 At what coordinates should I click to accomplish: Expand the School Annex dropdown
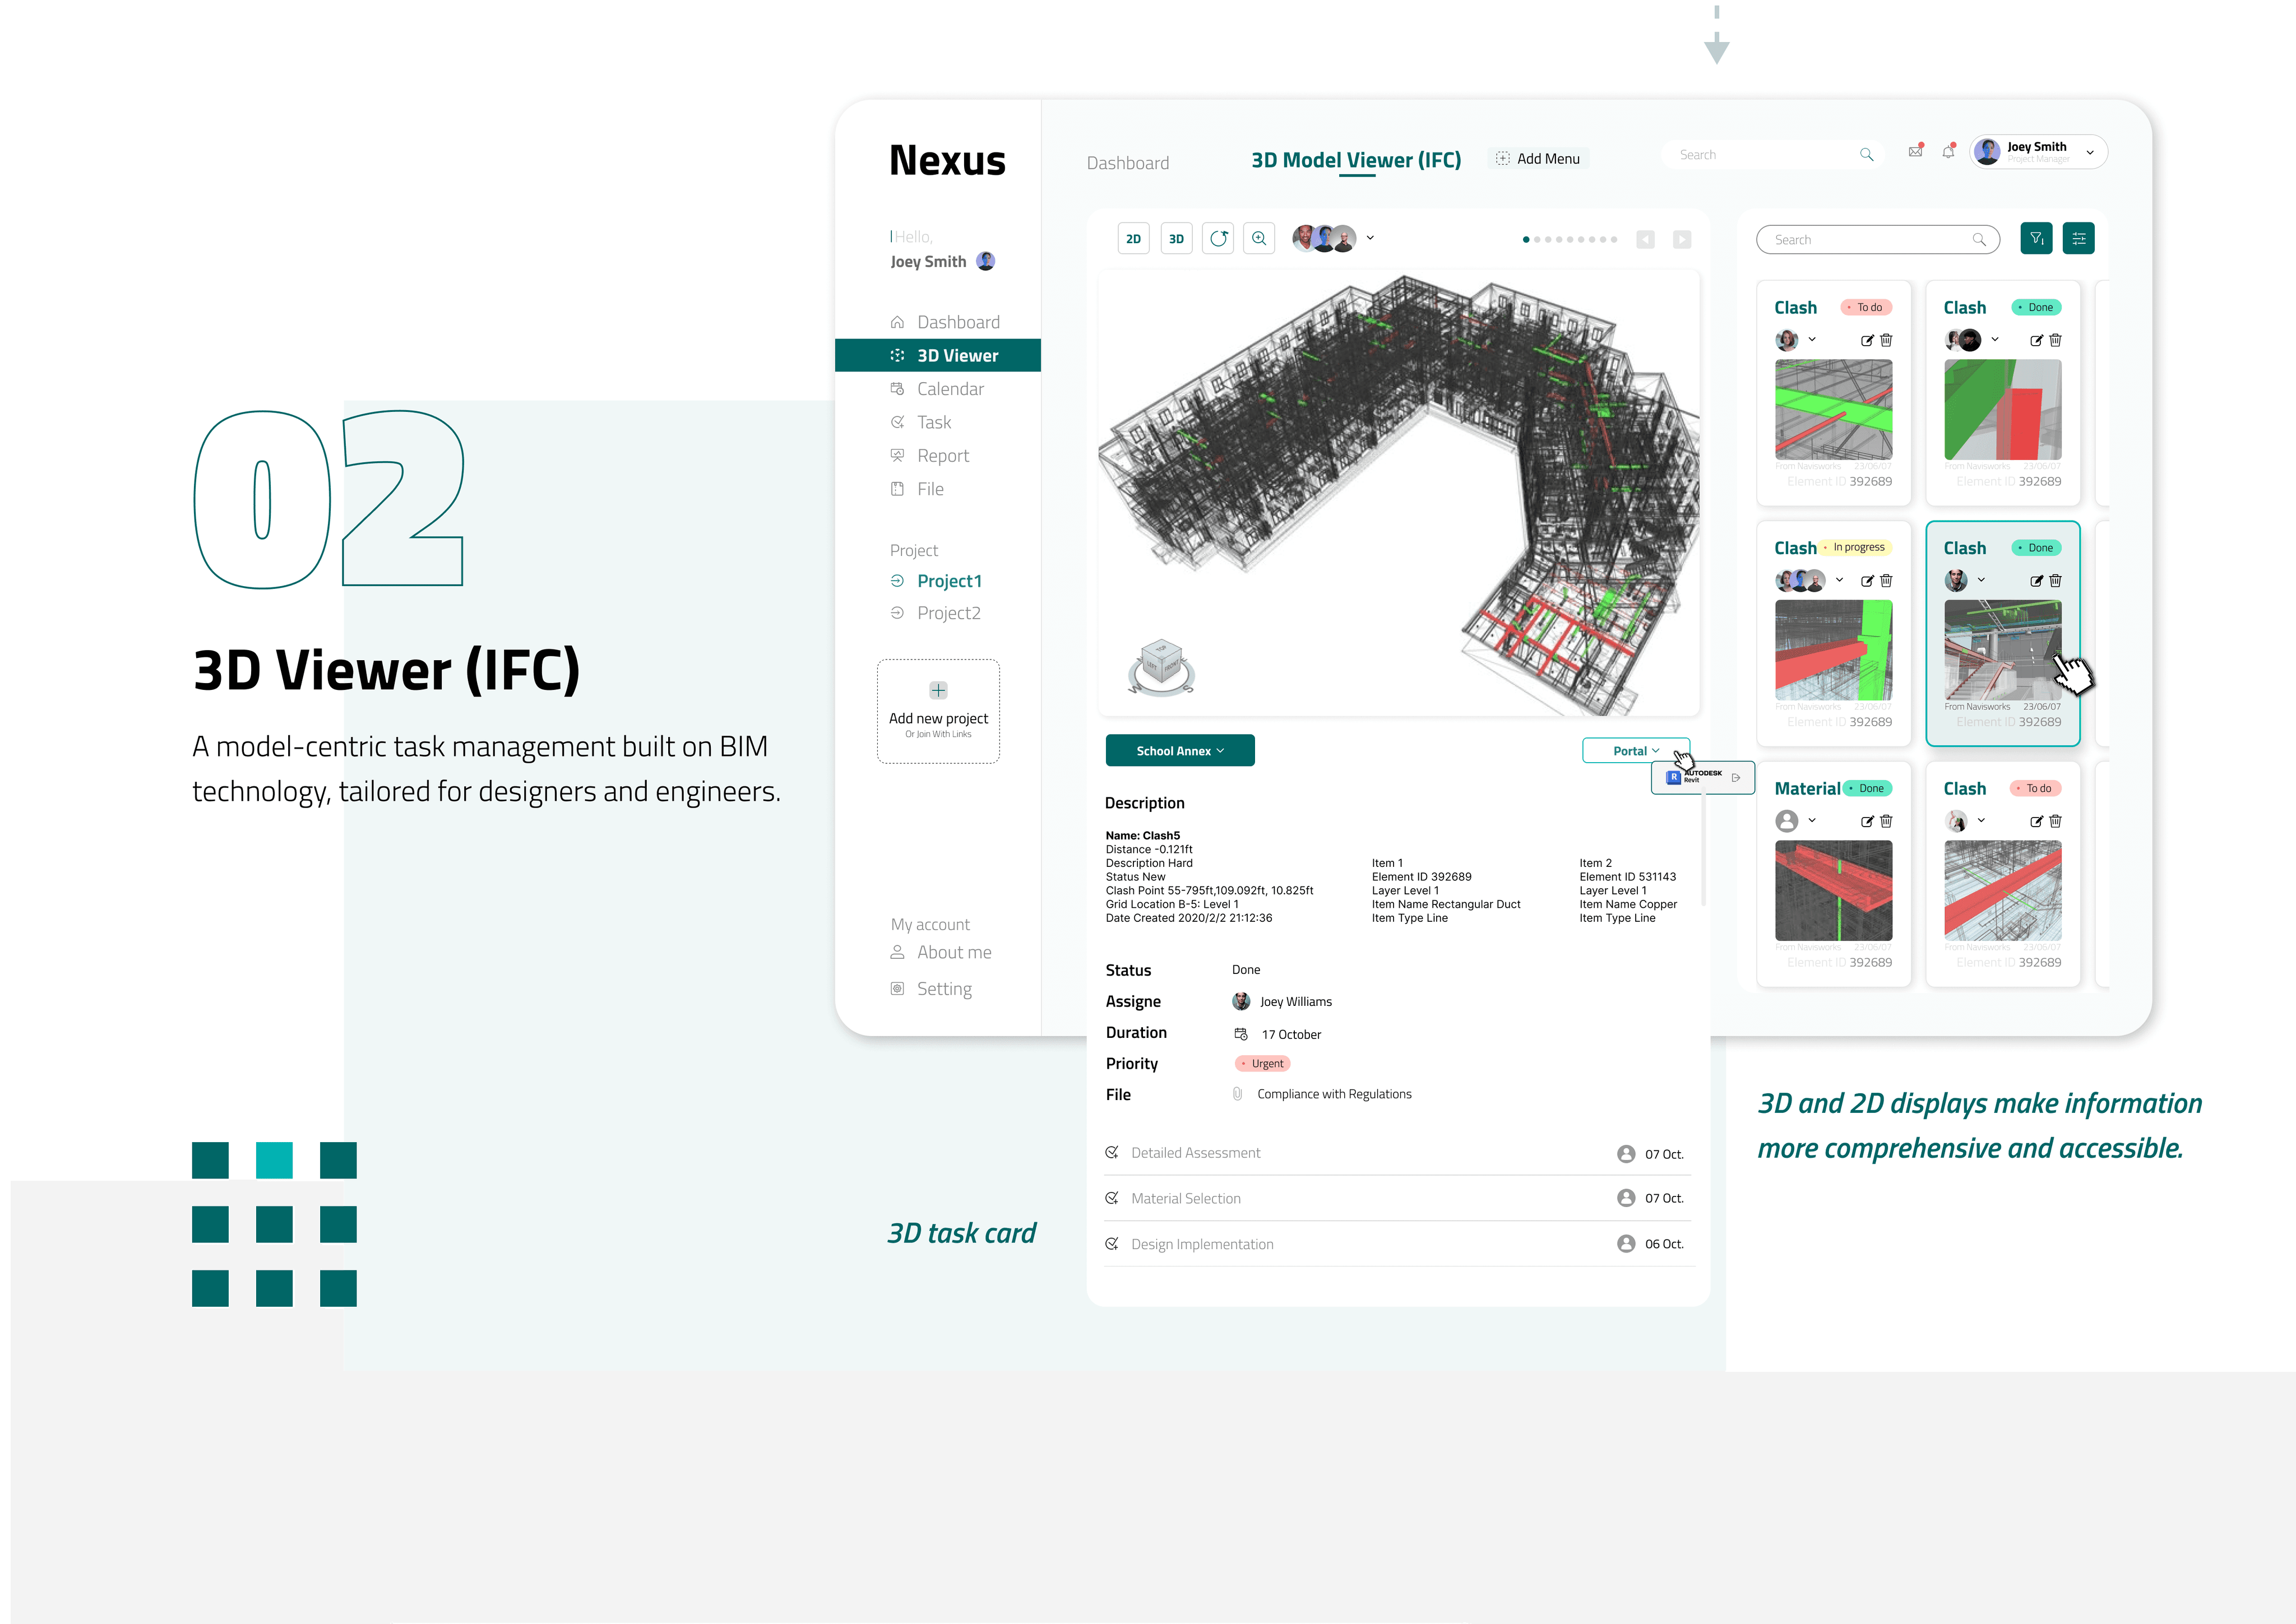(1180, 751)
